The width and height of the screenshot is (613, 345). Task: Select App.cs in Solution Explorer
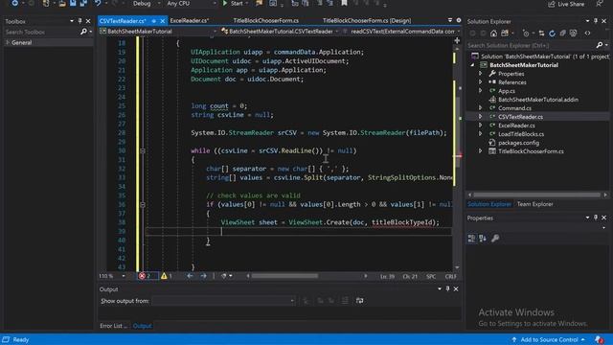coord(507,91)
